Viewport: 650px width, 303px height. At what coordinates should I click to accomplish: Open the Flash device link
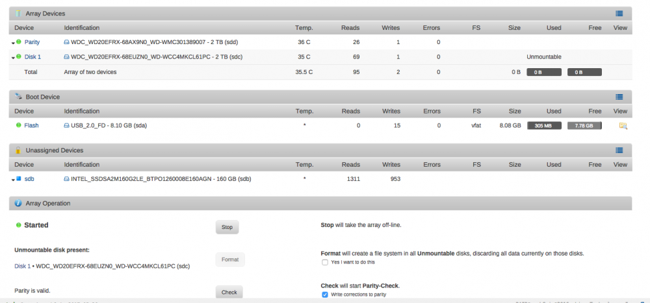[31, 125]
